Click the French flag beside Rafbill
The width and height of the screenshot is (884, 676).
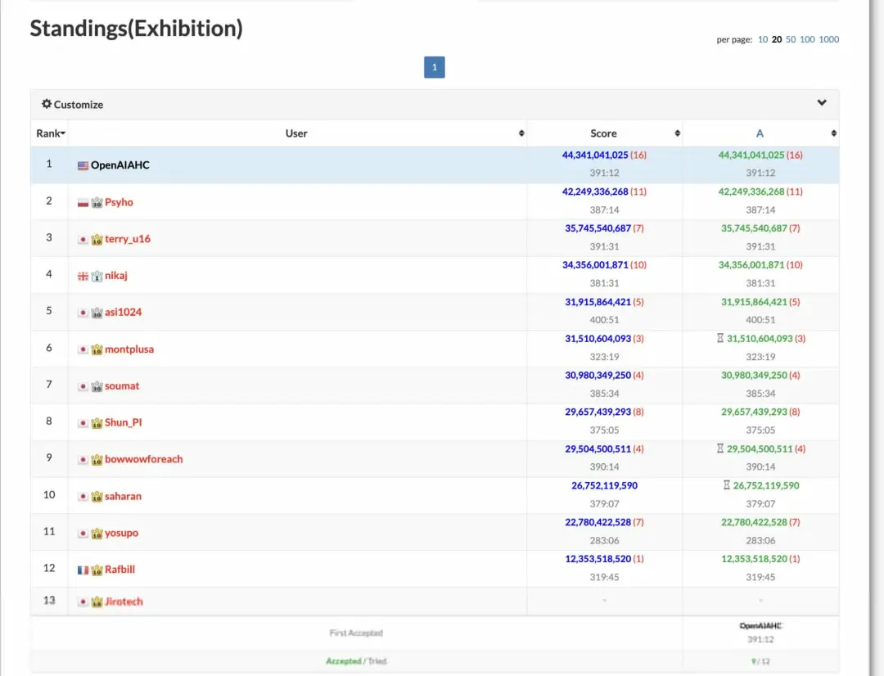click(83, 570)
